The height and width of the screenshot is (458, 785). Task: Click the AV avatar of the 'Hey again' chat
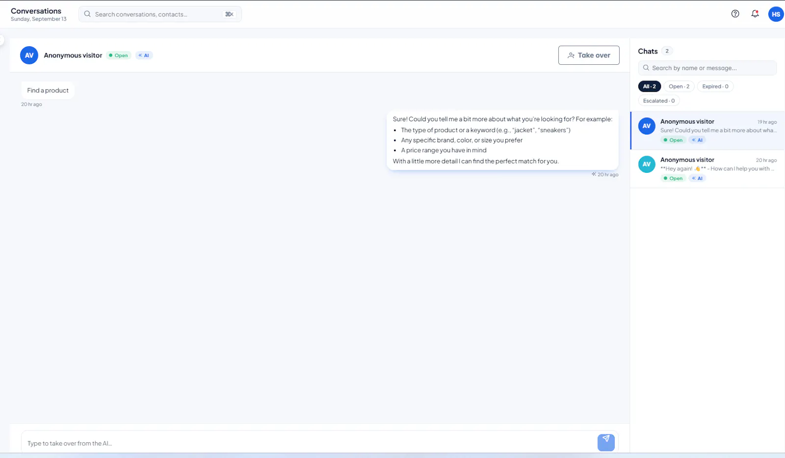pyautogui.click(x=647, y=164)
